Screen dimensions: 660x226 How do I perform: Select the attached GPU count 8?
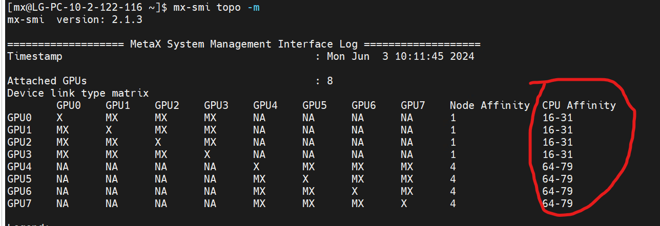(x=330, y=81)
